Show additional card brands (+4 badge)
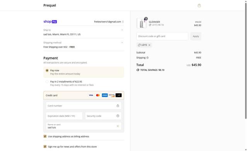The height and width of the screenshot is (151, 247). coord(119,95)
